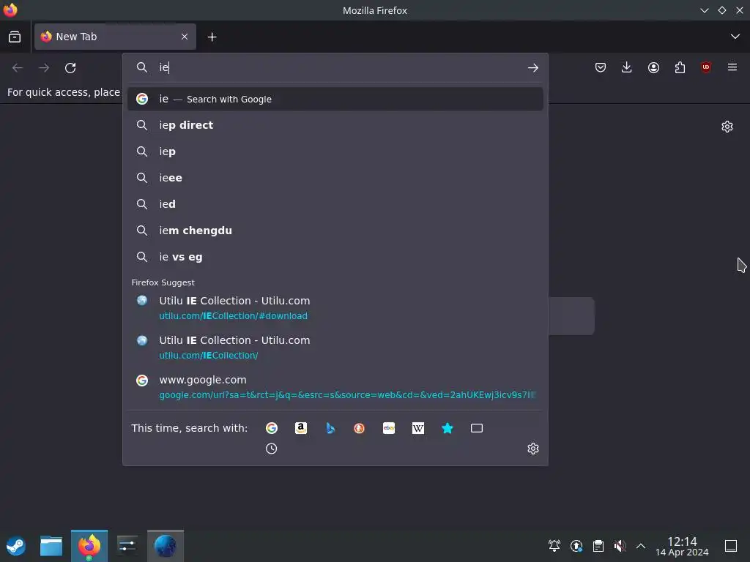
Task: Open System Settings from taskbar
Action: pos(127,546)
